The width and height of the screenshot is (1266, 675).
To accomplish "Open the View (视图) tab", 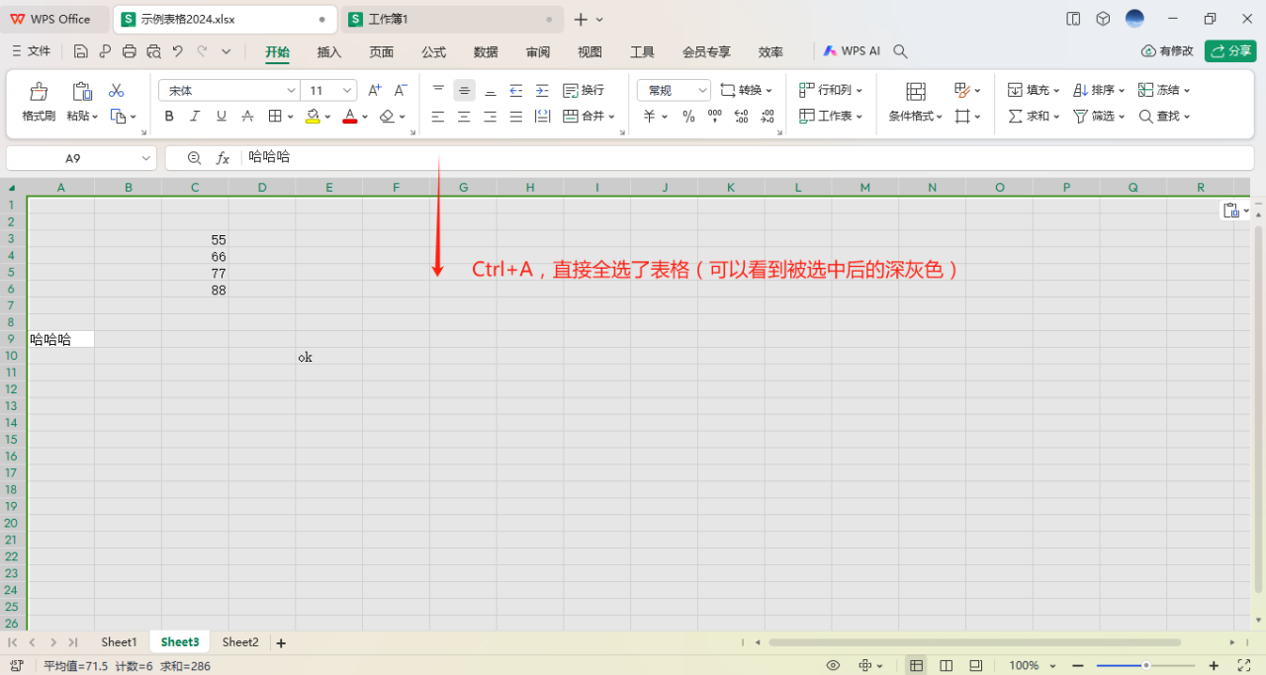I will point(590,51).
